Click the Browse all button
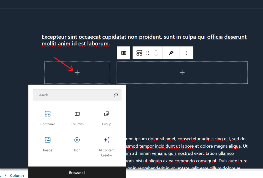Image resolution: width=263 pixels, height=178 pixels. 77,173
